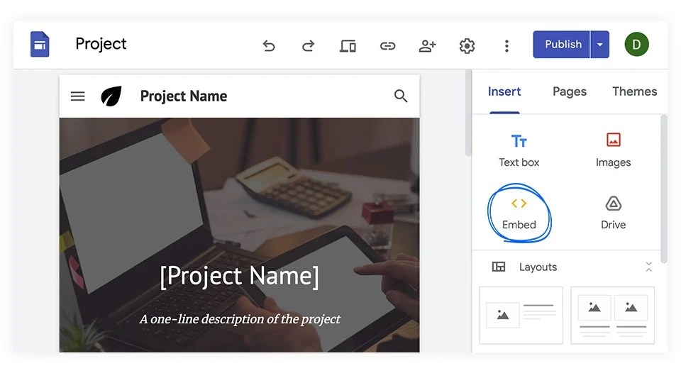Open the Publish dropdown arrow
The width and height of the screenshot is (681, 373).
click(x=600, y=44)
